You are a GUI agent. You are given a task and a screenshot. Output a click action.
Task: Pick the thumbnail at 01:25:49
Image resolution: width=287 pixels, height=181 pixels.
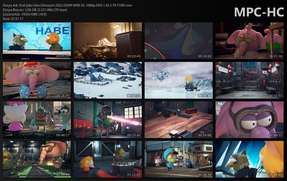click(x=249, y=159)
